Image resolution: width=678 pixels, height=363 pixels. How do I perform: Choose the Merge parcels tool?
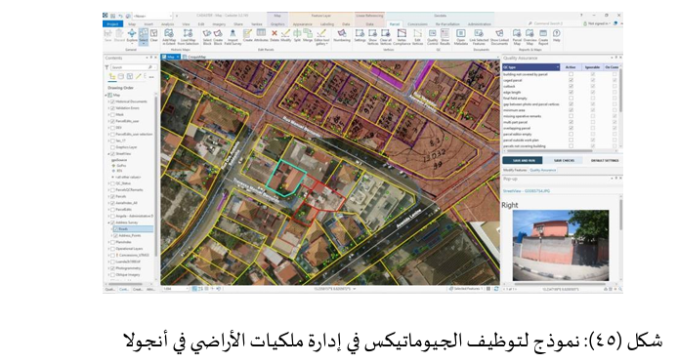(x=308, y=36)
